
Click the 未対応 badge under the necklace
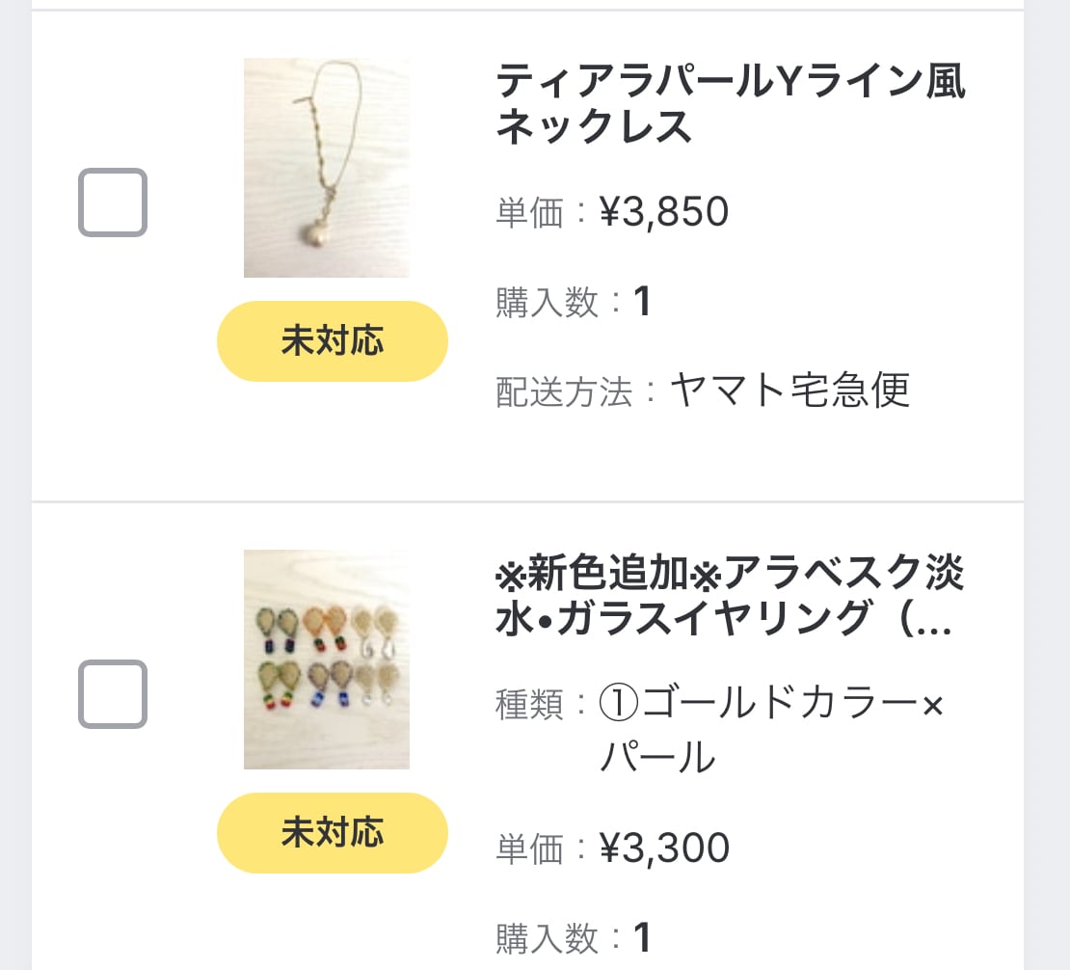(x=332, y=341)
